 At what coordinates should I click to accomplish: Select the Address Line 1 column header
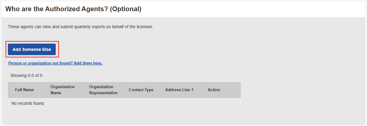point(179,90)
